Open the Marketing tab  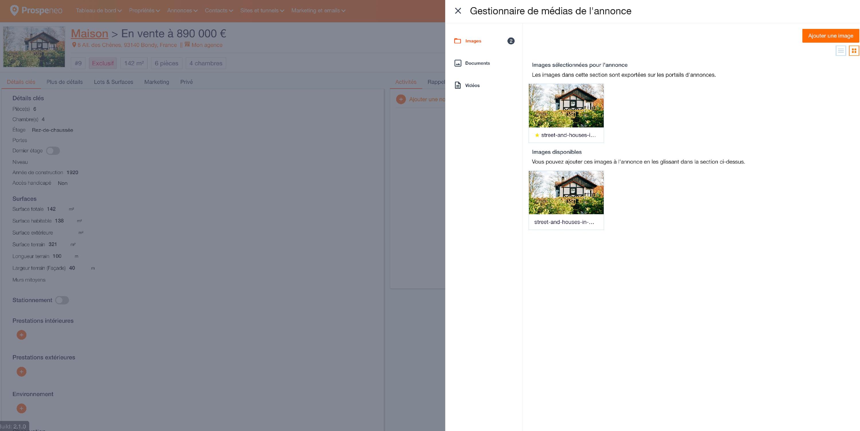(x=157, y=82)
